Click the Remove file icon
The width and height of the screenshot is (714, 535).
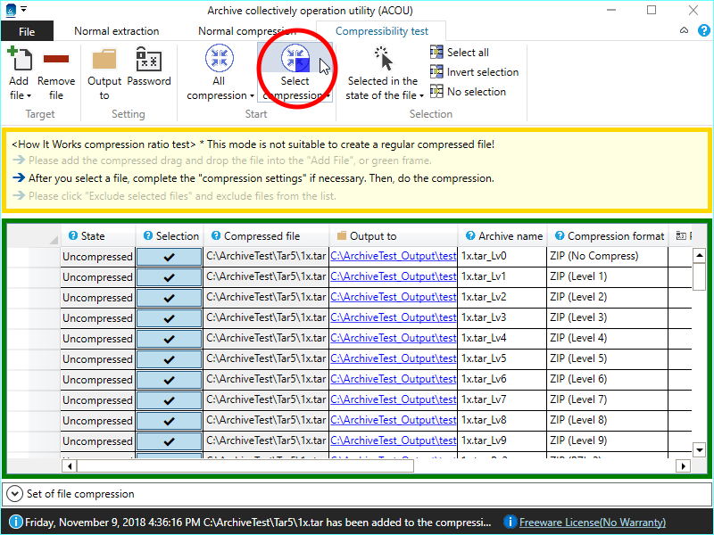(x=56, y=60)
